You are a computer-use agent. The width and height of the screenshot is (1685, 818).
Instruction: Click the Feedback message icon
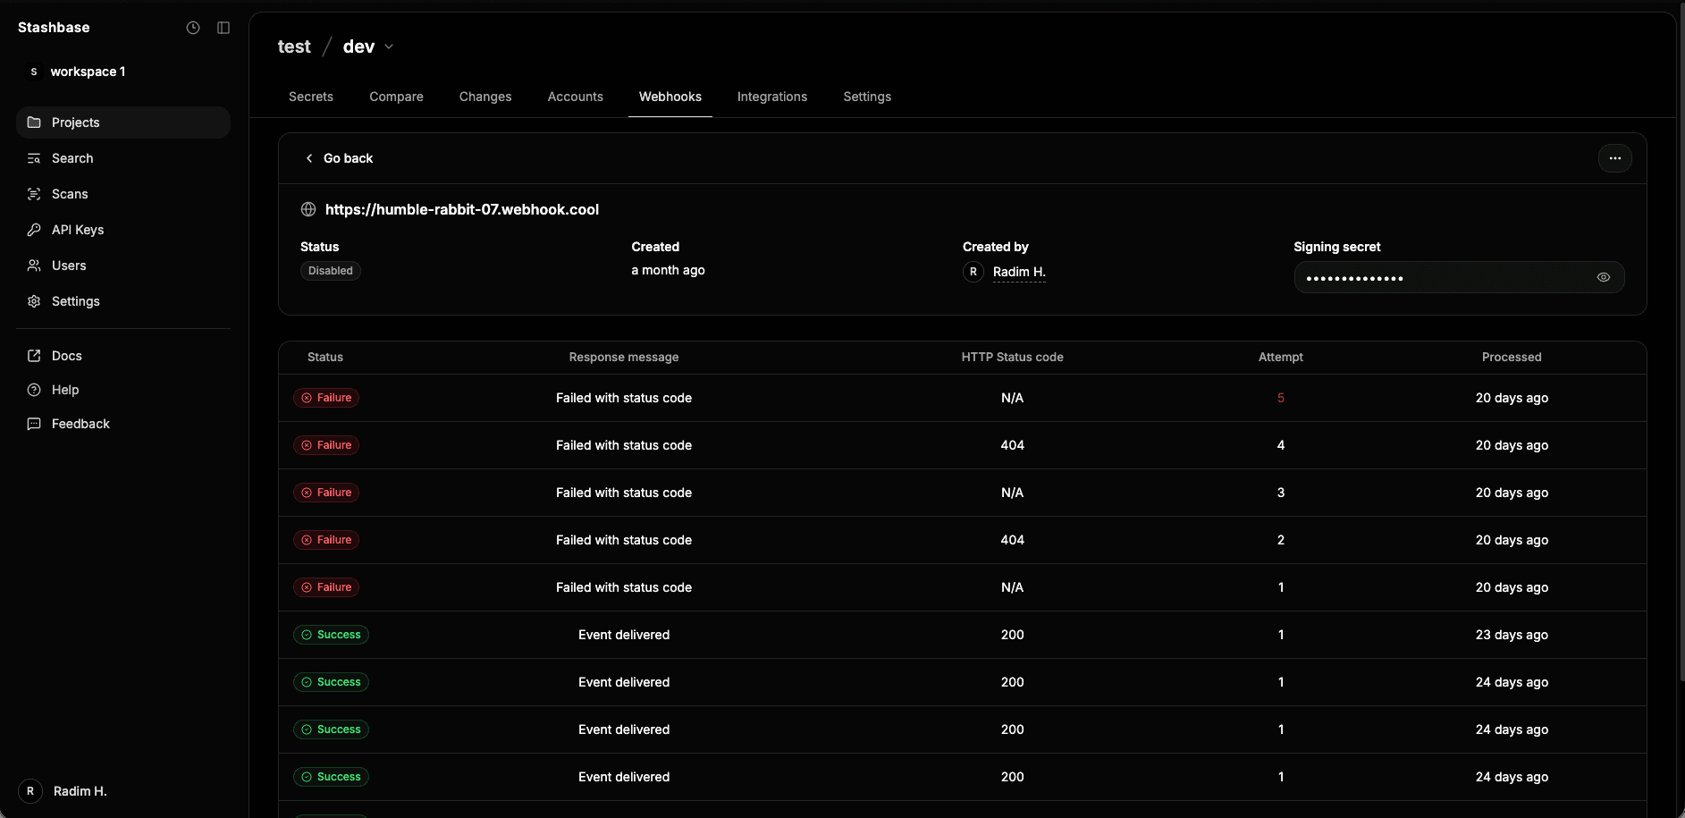34,424
